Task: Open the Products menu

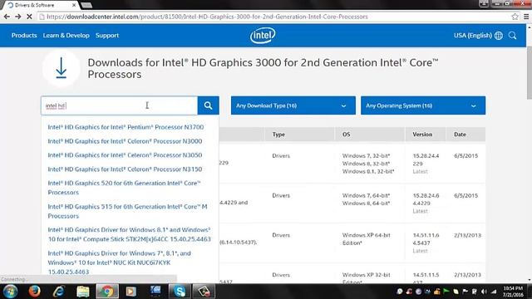Action: tap(24, 35)
